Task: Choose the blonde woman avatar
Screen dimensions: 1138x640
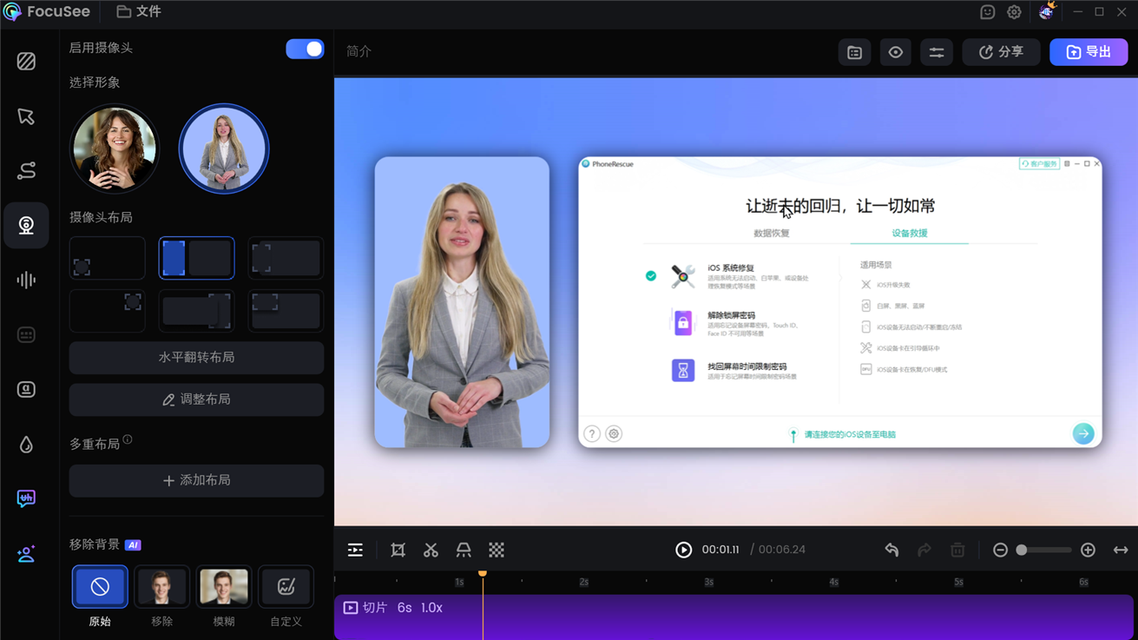Action: coord(224,149)
